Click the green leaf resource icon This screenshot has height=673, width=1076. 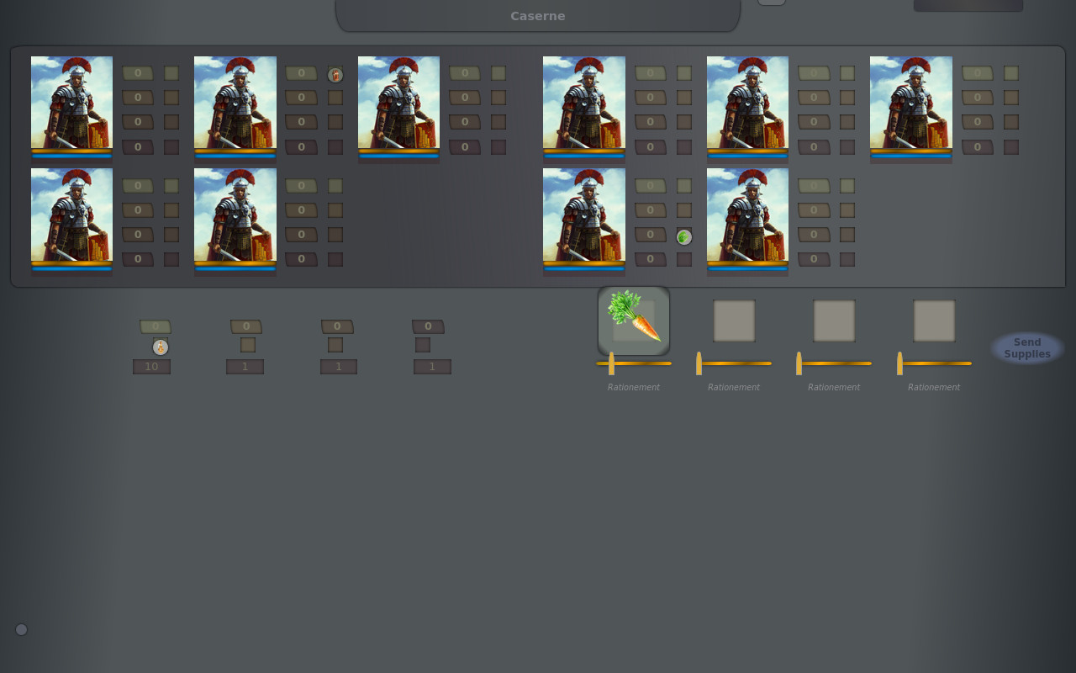tap(684, 237)
